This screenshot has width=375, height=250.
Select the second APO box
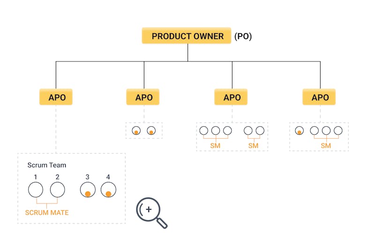pos(143,97)
